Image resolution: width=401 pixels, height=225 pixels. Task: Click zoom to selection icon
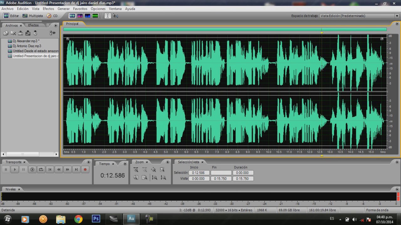pos(162,169)
